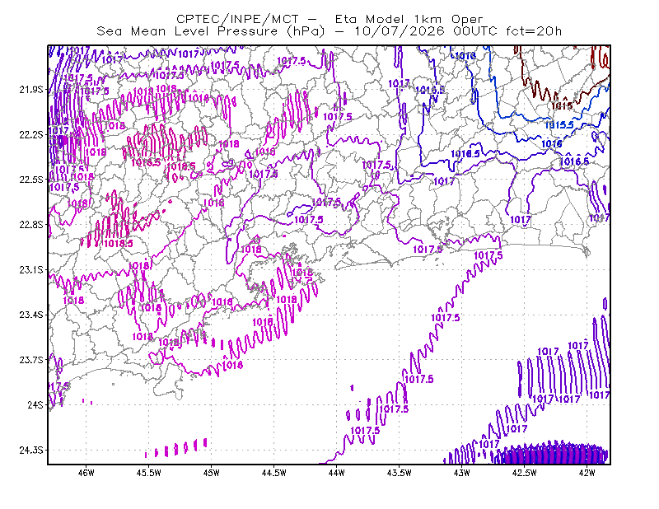Click the 44W longitude axis label
Image resolution: width=659 pixels, height=509 pixels.
tap(337, 473)
